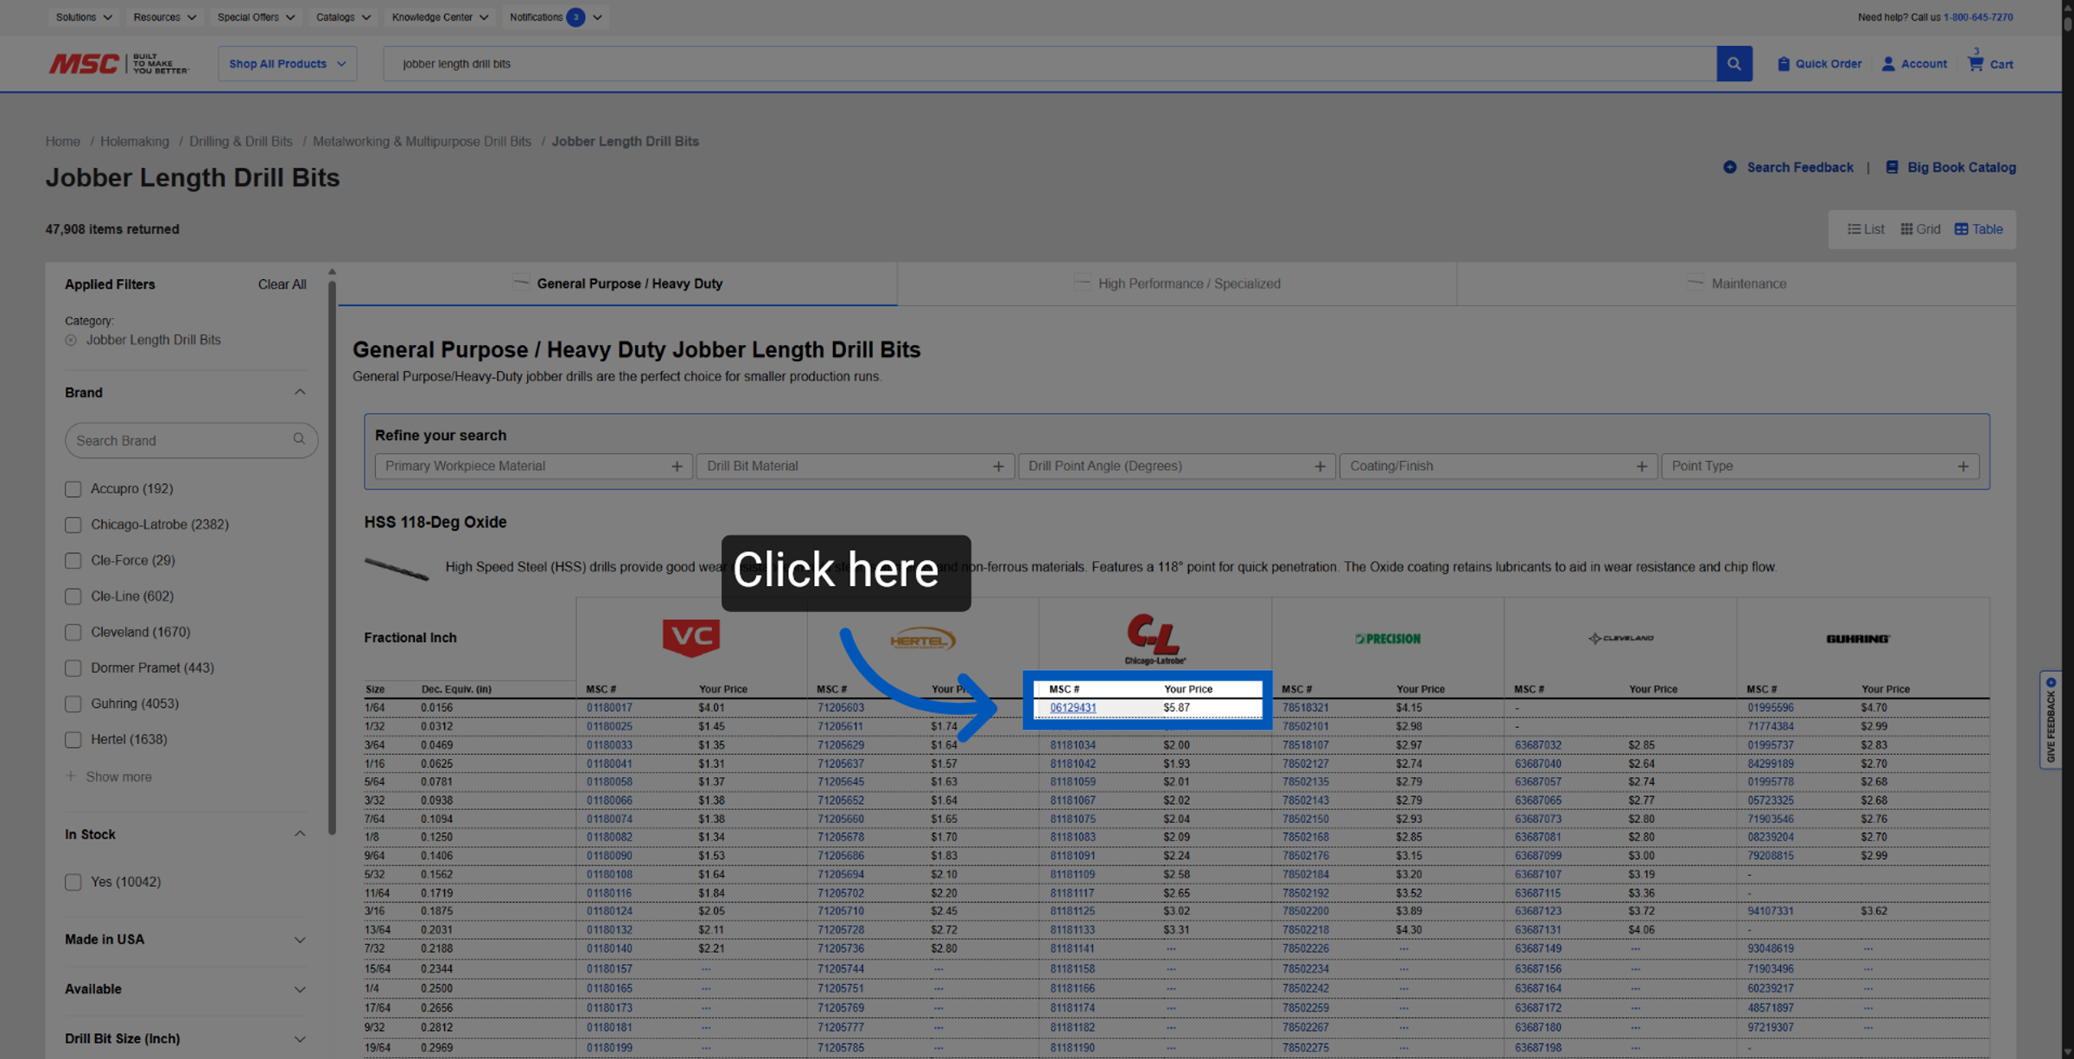2074x1059 pixels.
Task: Open the Account user icon
Action: point(1888,63)
